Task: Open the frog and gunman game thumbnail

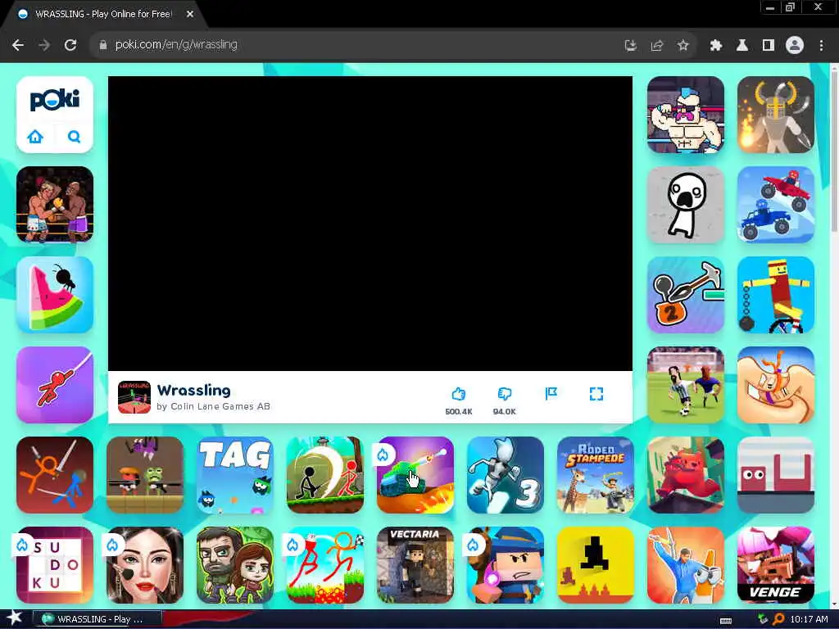Action: [145, 475]
